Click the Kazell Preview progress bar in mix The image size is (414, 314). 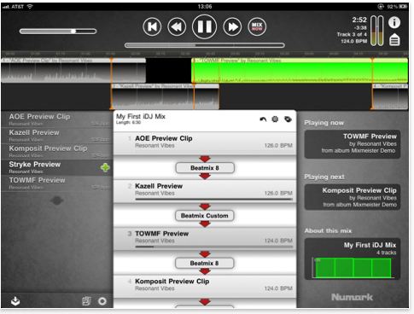pyautogui.click(x=214, y=199)
